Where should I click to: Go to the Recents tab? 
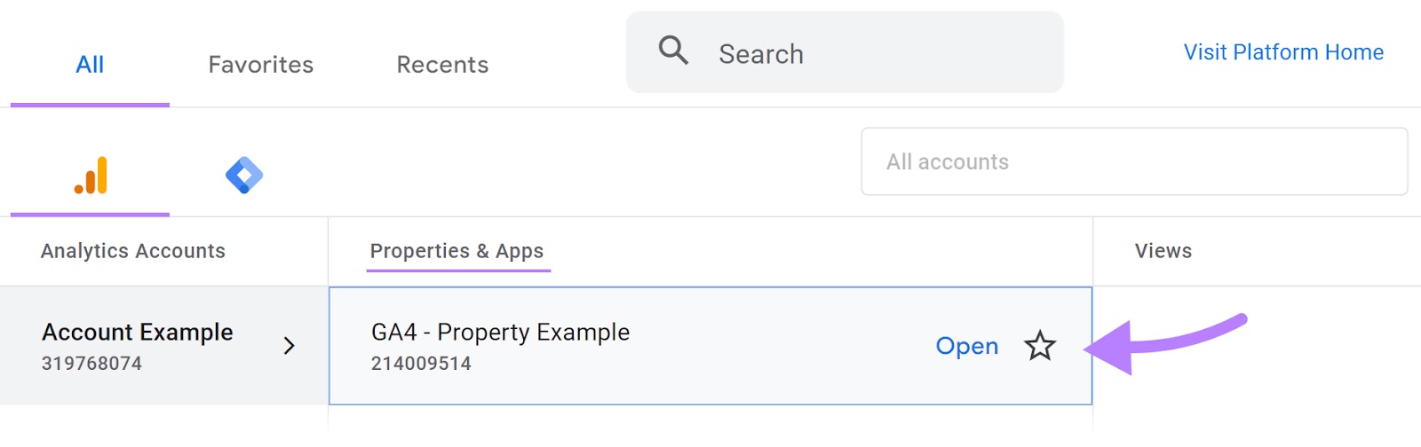(x=442, y=65)
